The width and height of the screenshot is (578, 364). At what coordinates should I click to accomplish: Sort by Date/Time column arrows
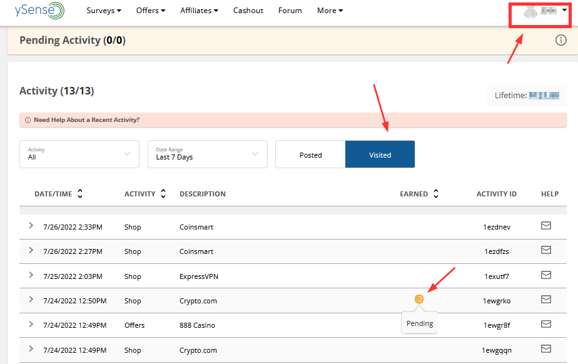(x=80, y=194)
